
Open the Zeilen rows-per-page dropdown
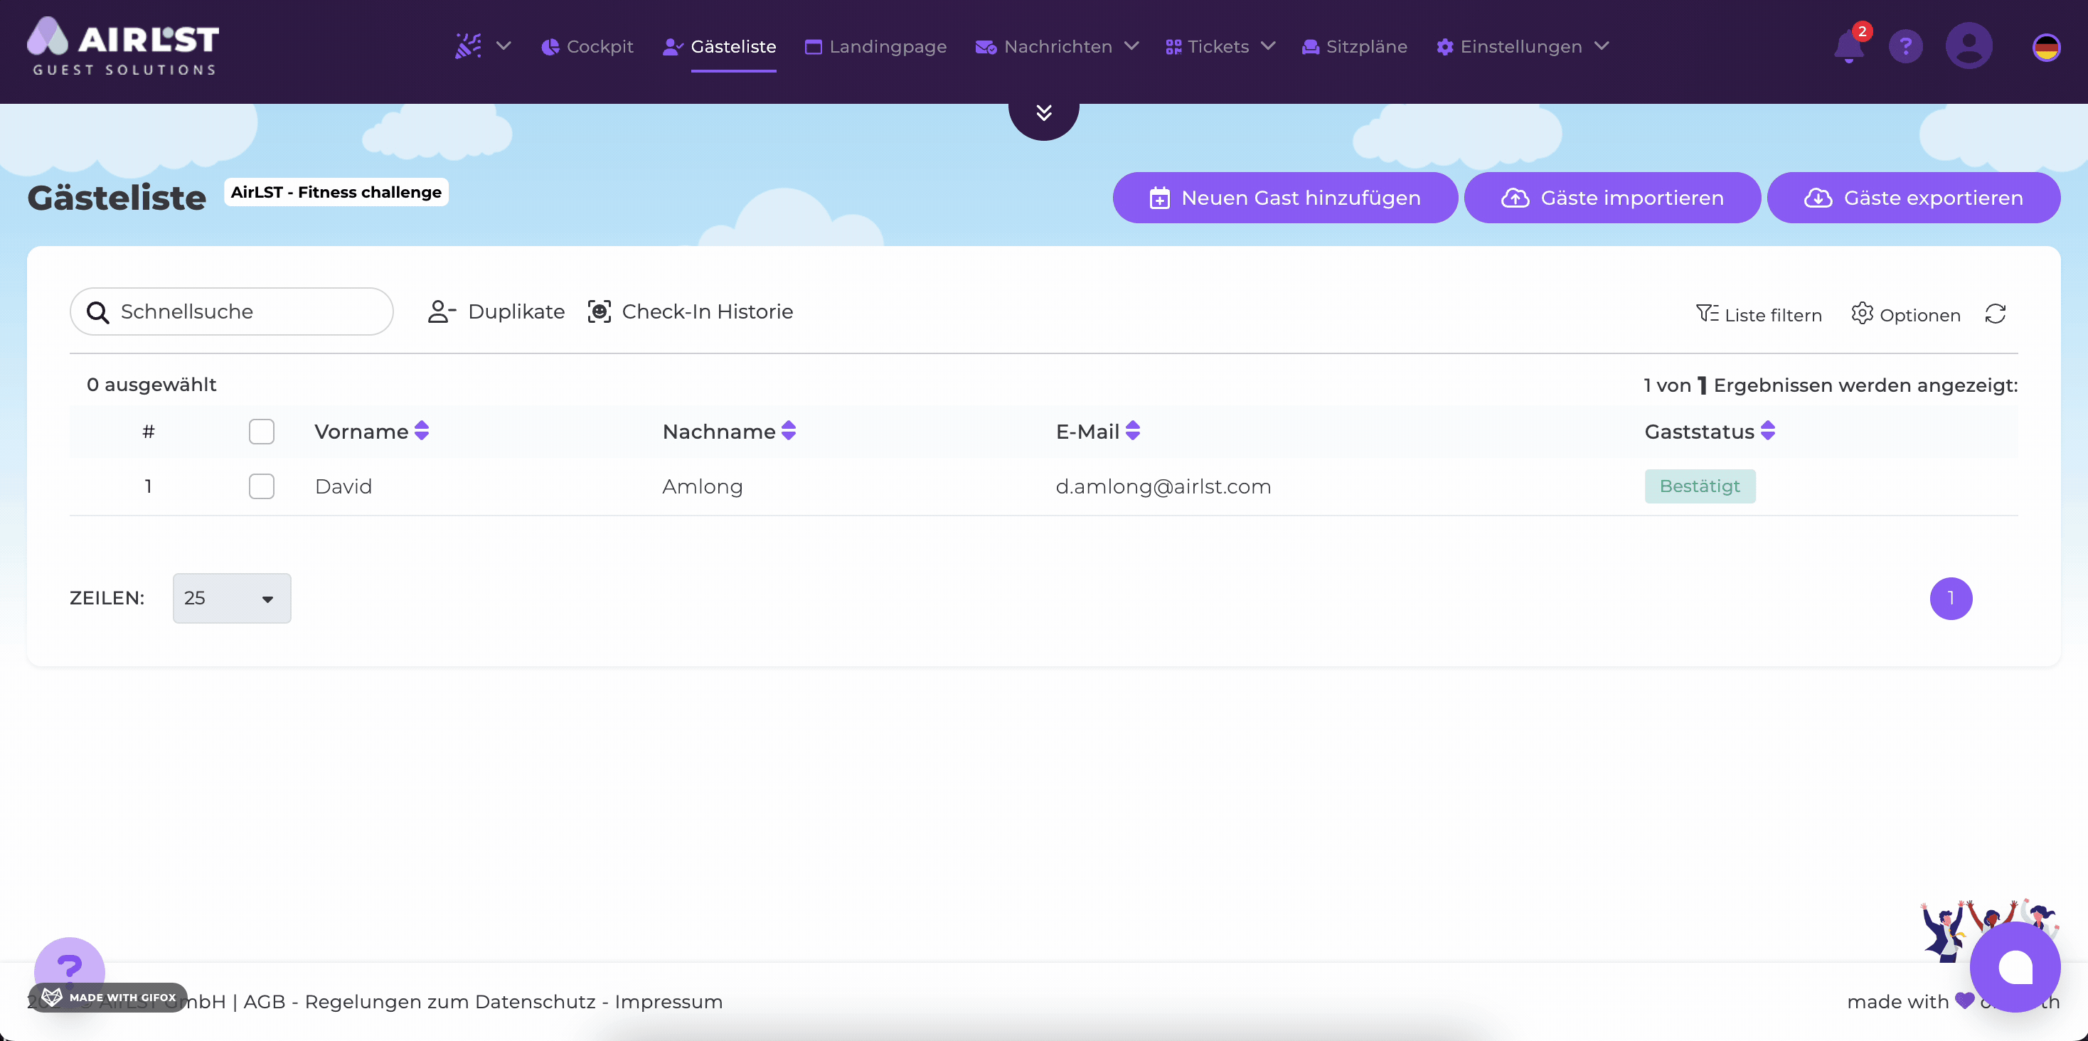pyautogui.click(x=232, y=598)
